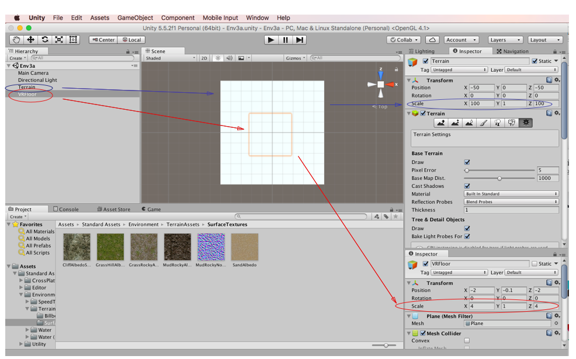Switch to the Navigation tab
The image size is (576, 359).
click(512, 51)
